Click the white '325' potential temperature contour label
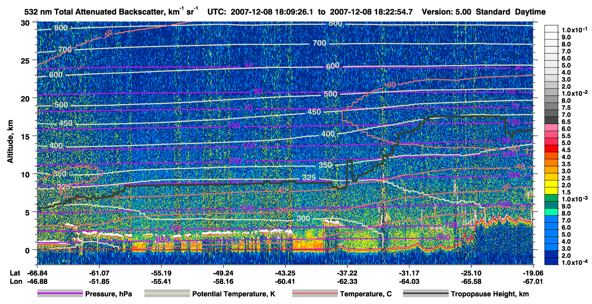 coord(309,177)
